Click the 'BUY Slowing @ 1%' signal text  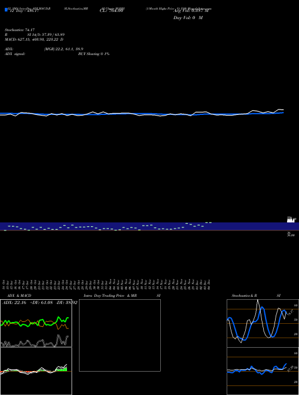[x=94, y=54]
